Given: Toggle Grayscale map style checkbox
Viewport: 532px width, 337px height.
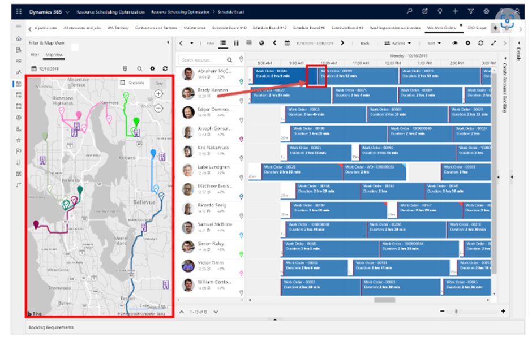Looking at the screenshot, I should click(123, 83).
